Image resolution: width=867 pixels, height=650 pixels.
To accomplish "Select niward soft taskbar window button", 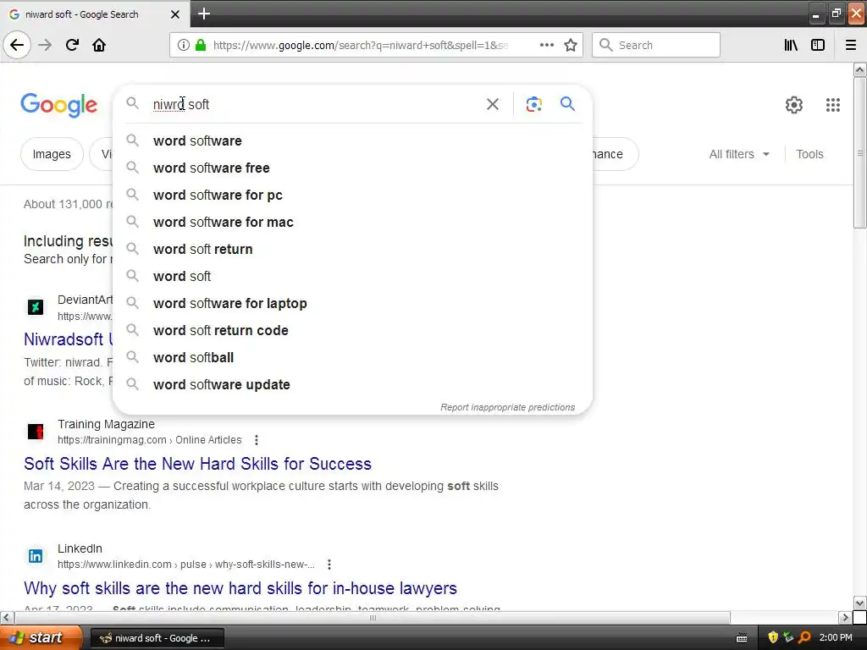I will (x=157, y=638).
